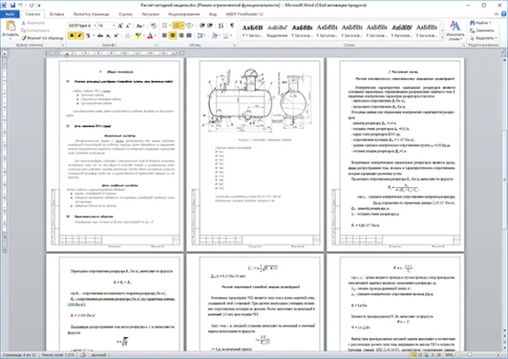Click the clear formatting icon
This screenshot has height=359, width=508.
[x=153, y=26]
